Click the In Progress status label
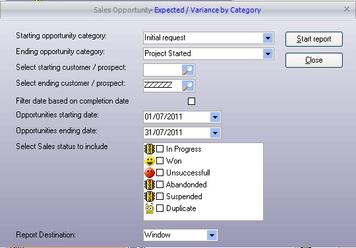The width and height of the screenshot is (356, 248). click(184, 149)
